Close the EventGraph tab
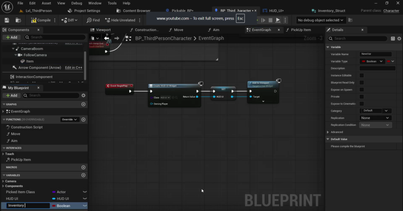The height and width of the screenshot is (211, 403). (279, 30)
